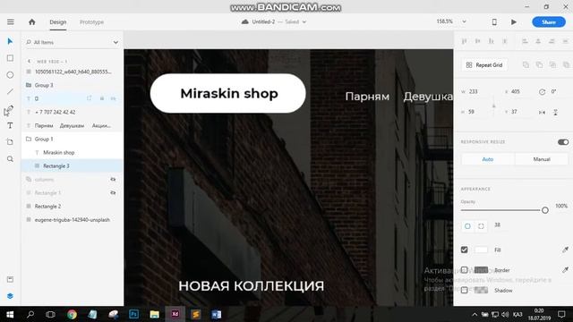Switch to the Prototype tab
Image resolution: width=573 pixels, height=322 pixels.
click(91, 22)
